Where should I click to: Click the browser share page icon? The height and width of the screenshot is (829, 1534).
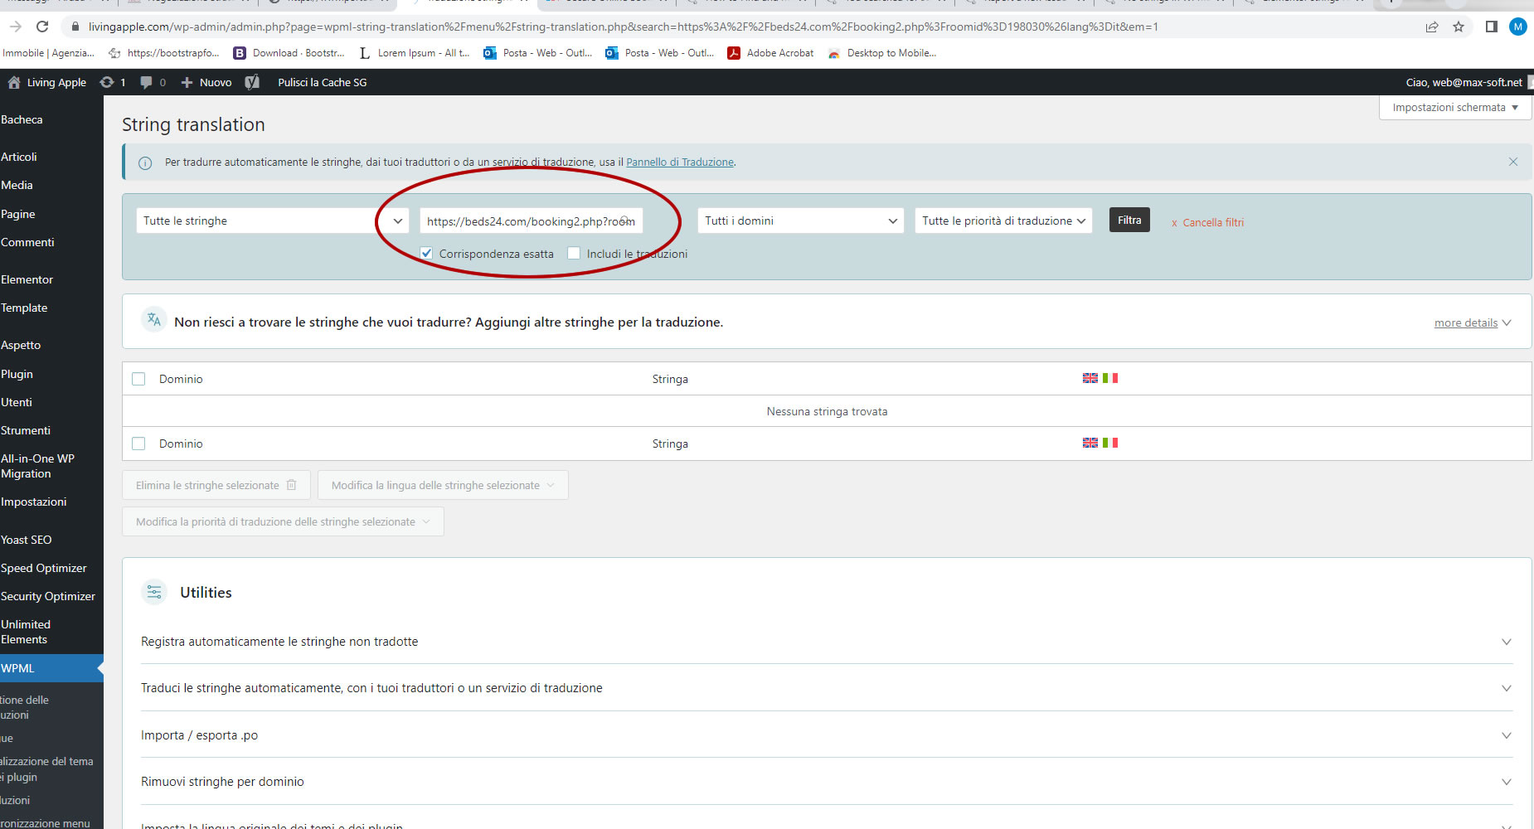pyautogui.click(x=1432, y=27)
